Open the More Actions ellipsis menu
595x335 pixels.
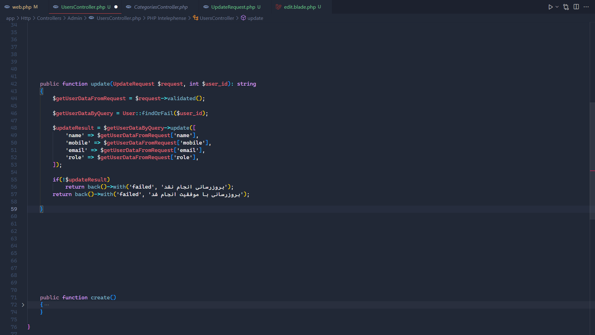click(586, 7)
